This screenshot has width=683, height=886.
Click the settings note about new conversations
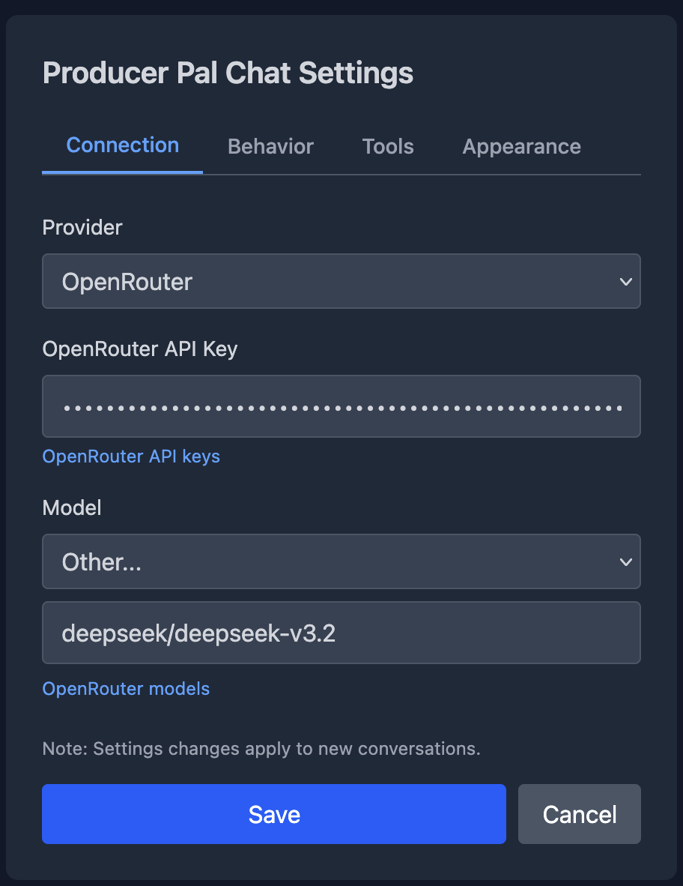pyautogui.click(x=261, y=749)
